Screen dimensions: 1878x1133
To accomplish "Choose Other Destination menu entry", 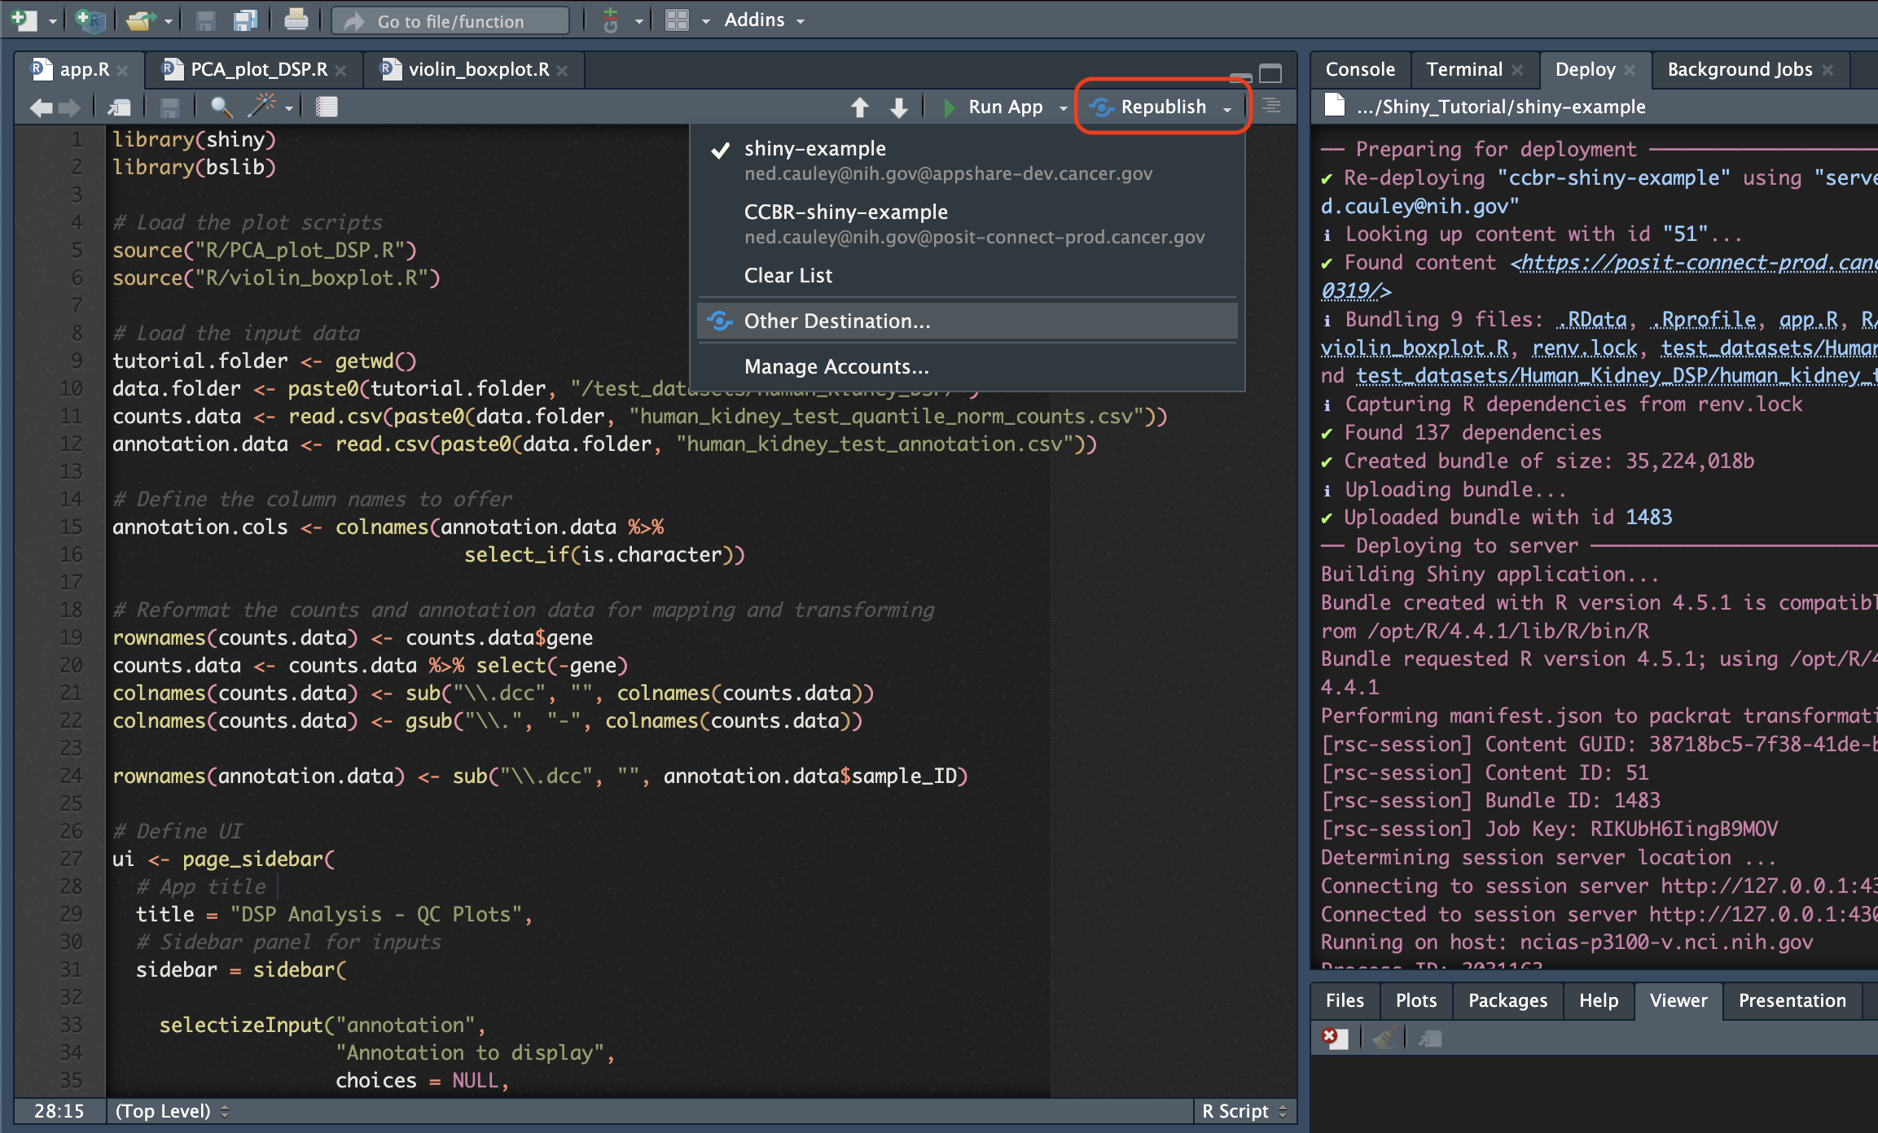I will (x=836, y=321).
